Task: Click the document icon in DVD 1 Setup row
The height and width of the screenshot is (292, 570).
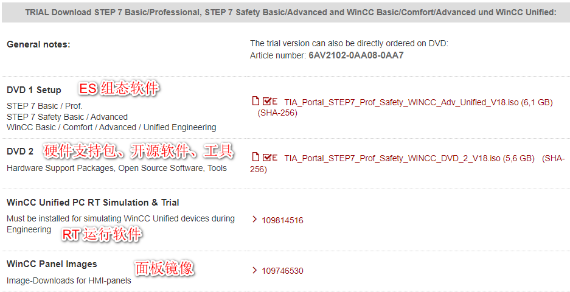Action: [x=255, y=102]
